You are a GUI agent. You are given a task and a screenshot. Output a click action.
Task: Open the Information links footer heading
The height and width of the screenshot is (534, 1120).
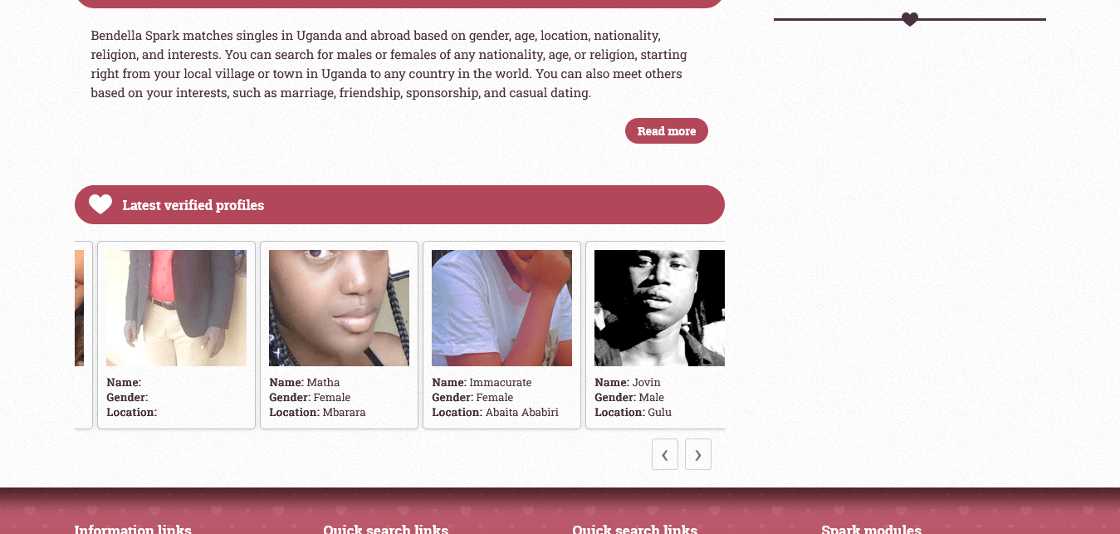click(133, 529)
